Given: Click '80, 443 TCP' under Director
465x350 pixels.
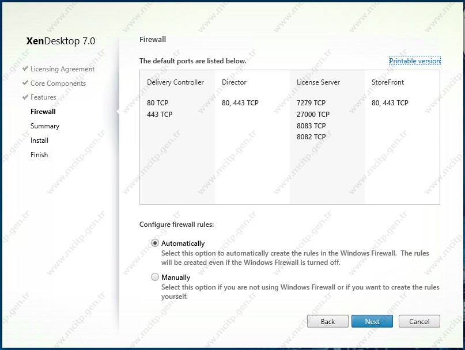Looking at the screenshot, I should (240, 103).
